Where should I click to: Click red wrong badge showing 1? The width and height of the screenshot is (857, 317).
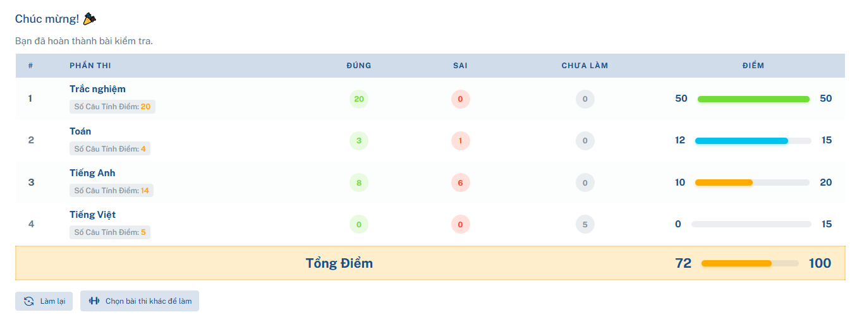(460, 141)
